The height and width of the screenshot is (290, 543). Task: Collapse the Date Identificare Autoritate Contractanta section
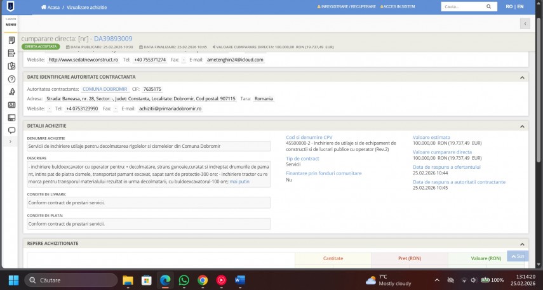tap(523, 77)
